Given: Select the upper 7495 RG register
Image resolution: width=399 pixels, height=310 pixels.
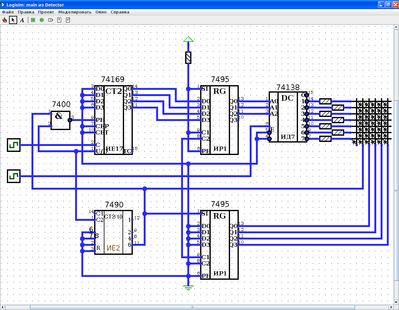Looking at the screenshot, I should point(219,120).
